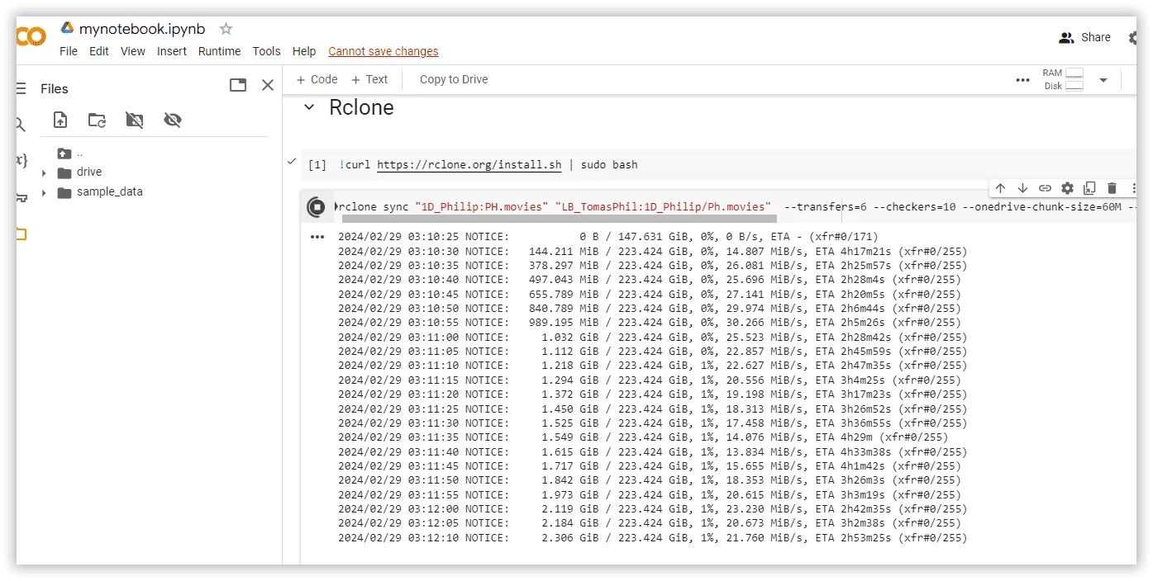Move the cell up with arrow icon
Screen dimensions: 1153x581
(1000, 188)
